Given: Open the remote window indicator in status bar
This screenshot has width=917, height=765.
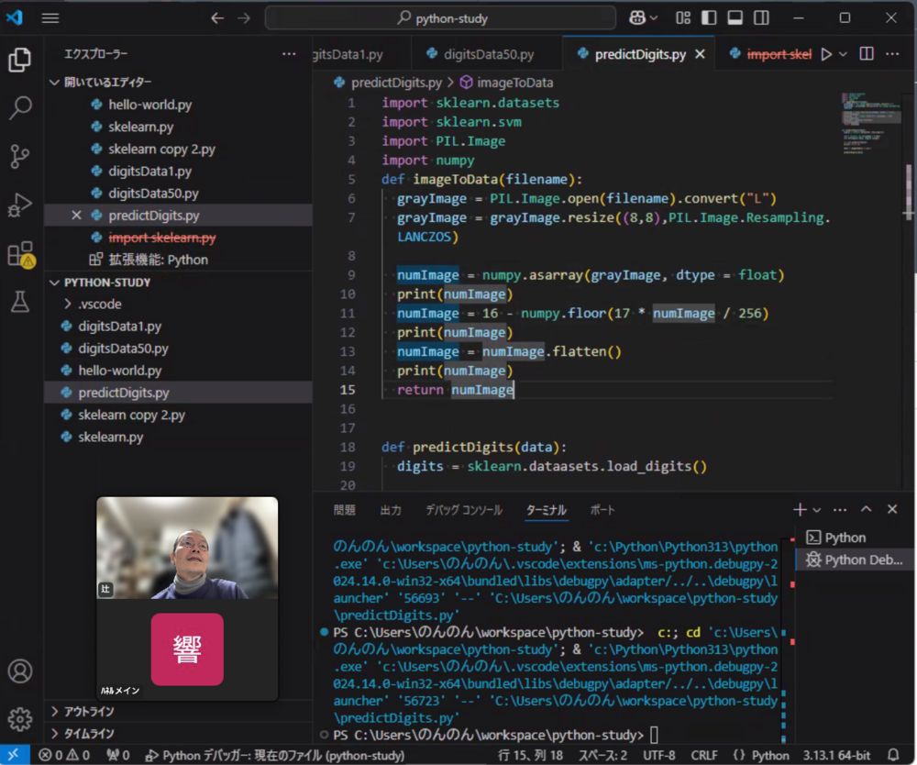Looking at the screenshot, I should 14,755.
